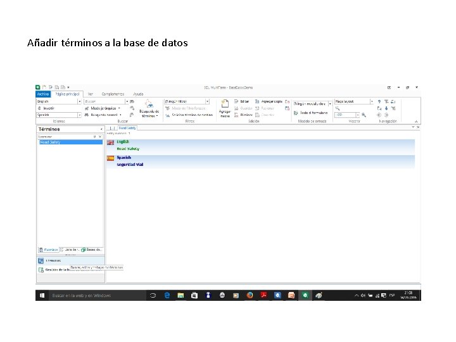Click the Windows Start button

pos(42,295)
